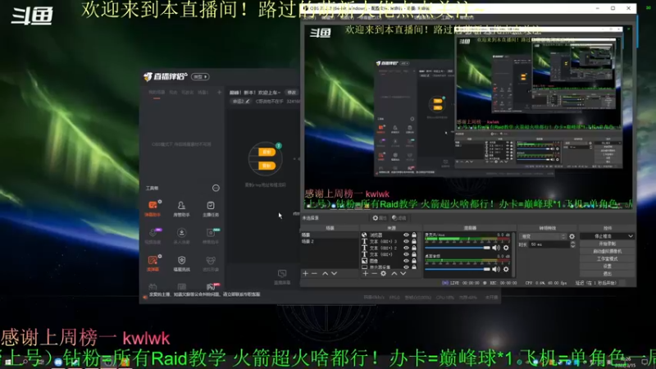Enable 工作室模式 studio mode
656x369 pixels.
[x=608, y=259]
